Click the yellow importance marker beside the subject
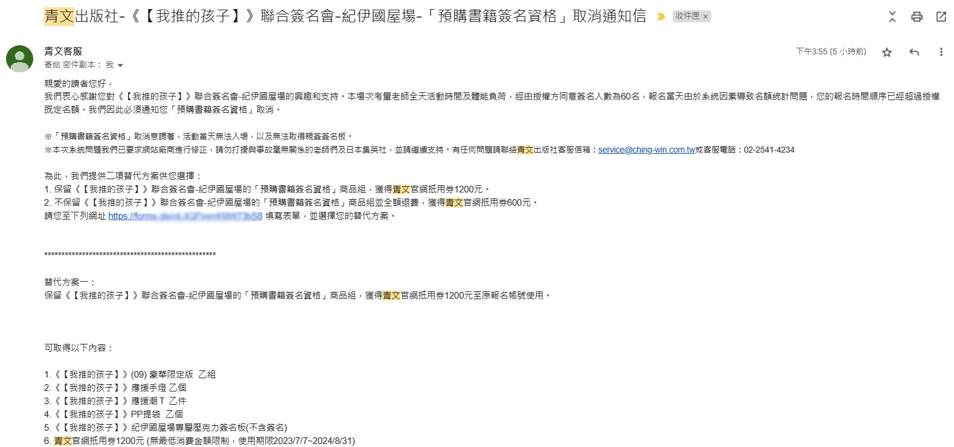This screenshot has width=954, height=447. [661, 16]
